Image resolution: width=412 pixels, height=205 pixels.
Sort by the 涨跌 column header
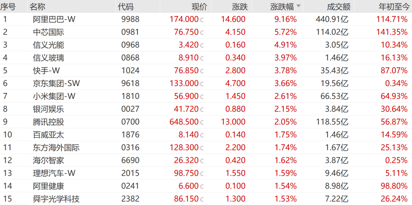[240, 6]
